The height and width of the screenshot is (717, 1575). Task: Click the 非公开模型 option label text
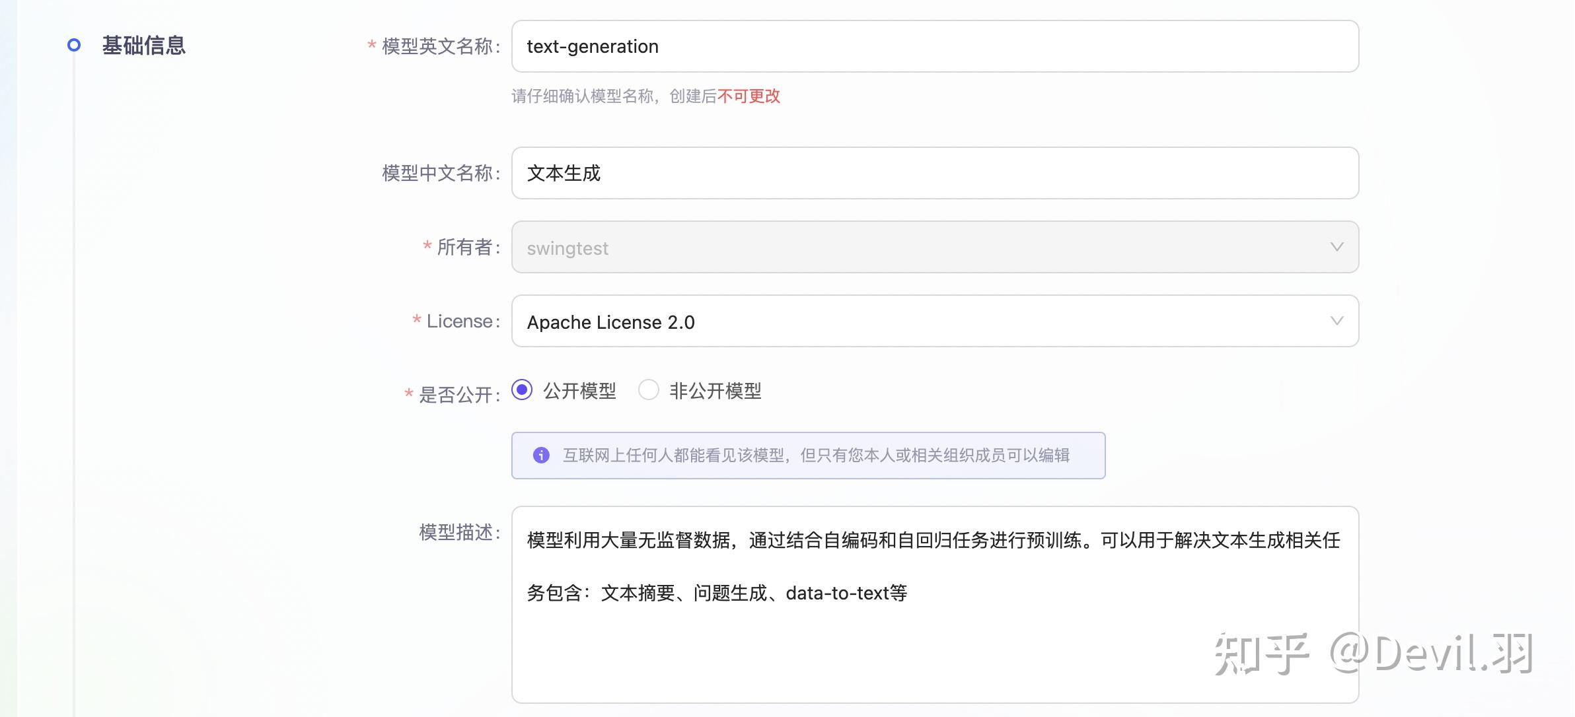point(715,391)
